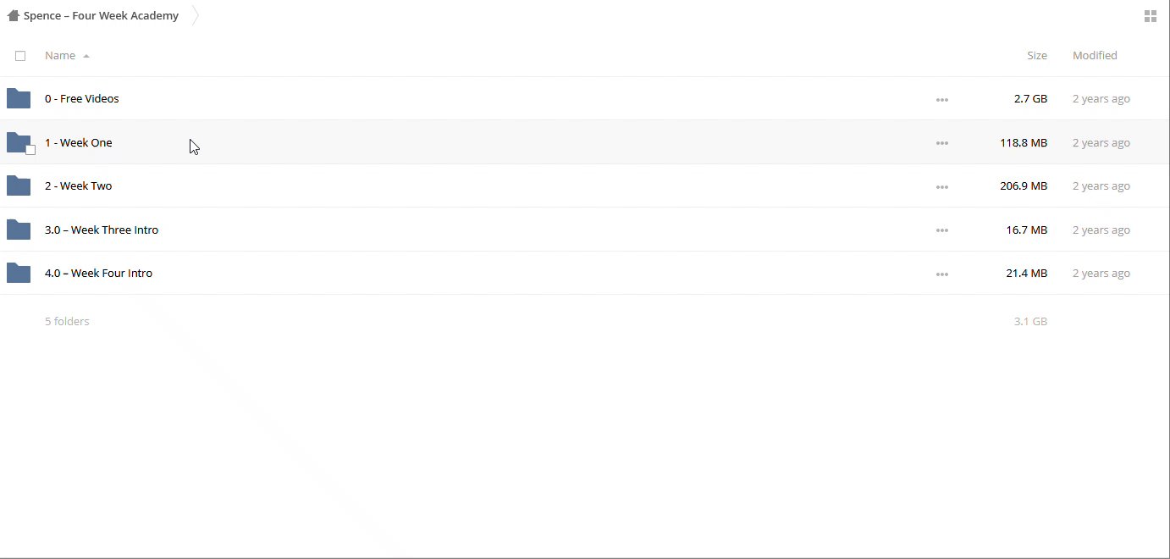Toggle the select all files checkbox

tap(20, 56)
